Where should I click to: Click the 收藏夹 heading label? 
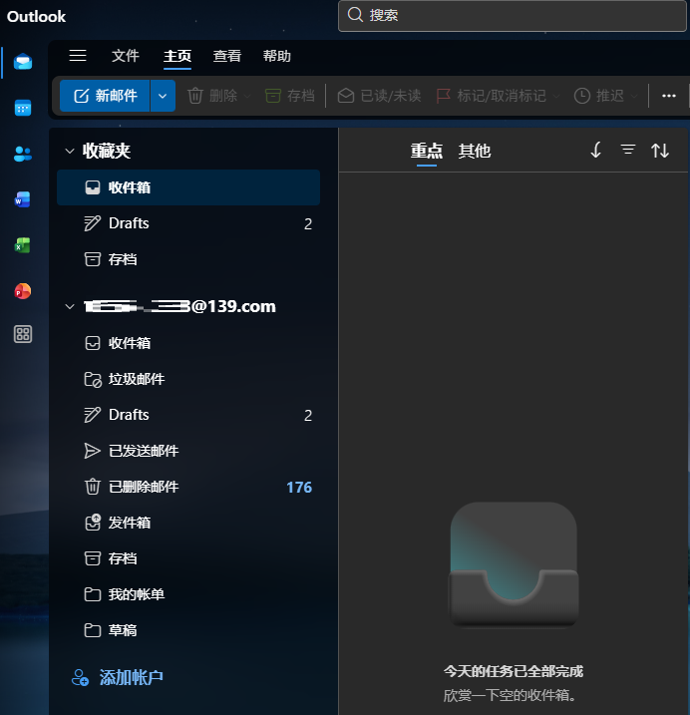click(107, 151)
